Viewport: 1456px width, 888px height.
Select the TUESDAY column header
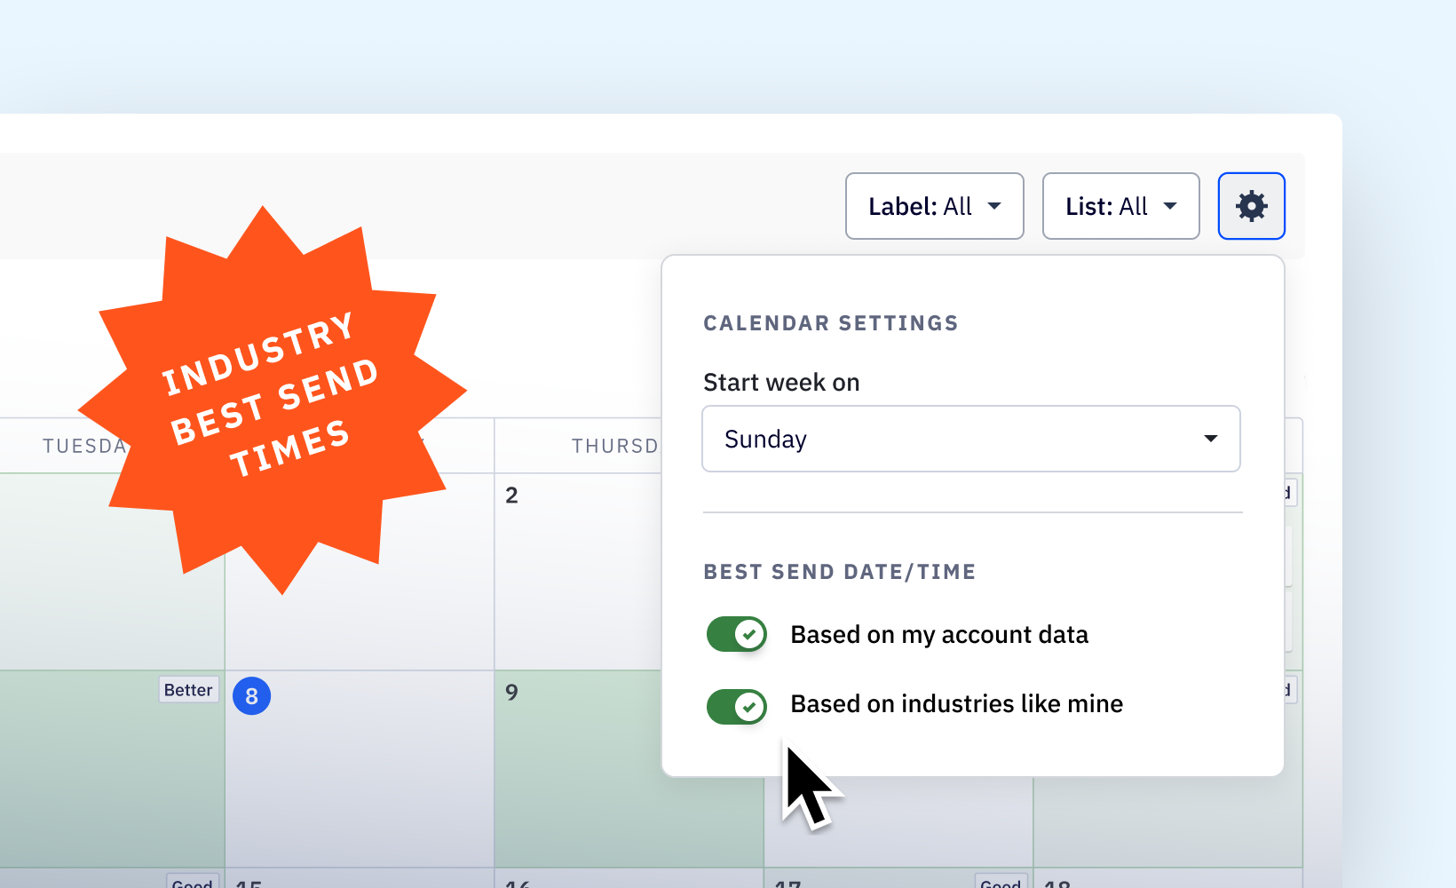point(84,446)
